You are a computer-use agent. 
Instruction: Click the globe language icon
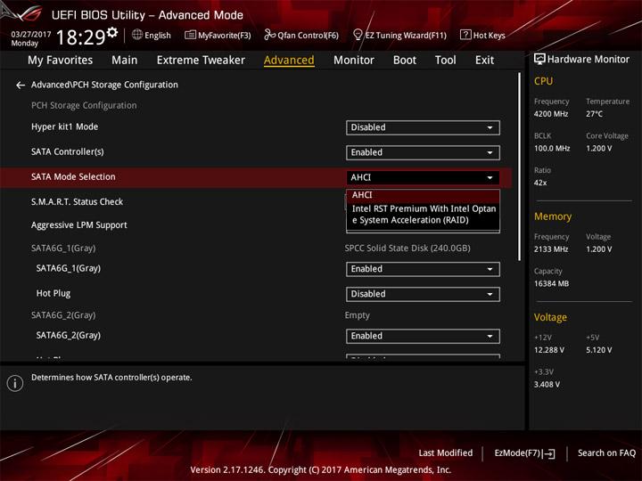point(137,35)
